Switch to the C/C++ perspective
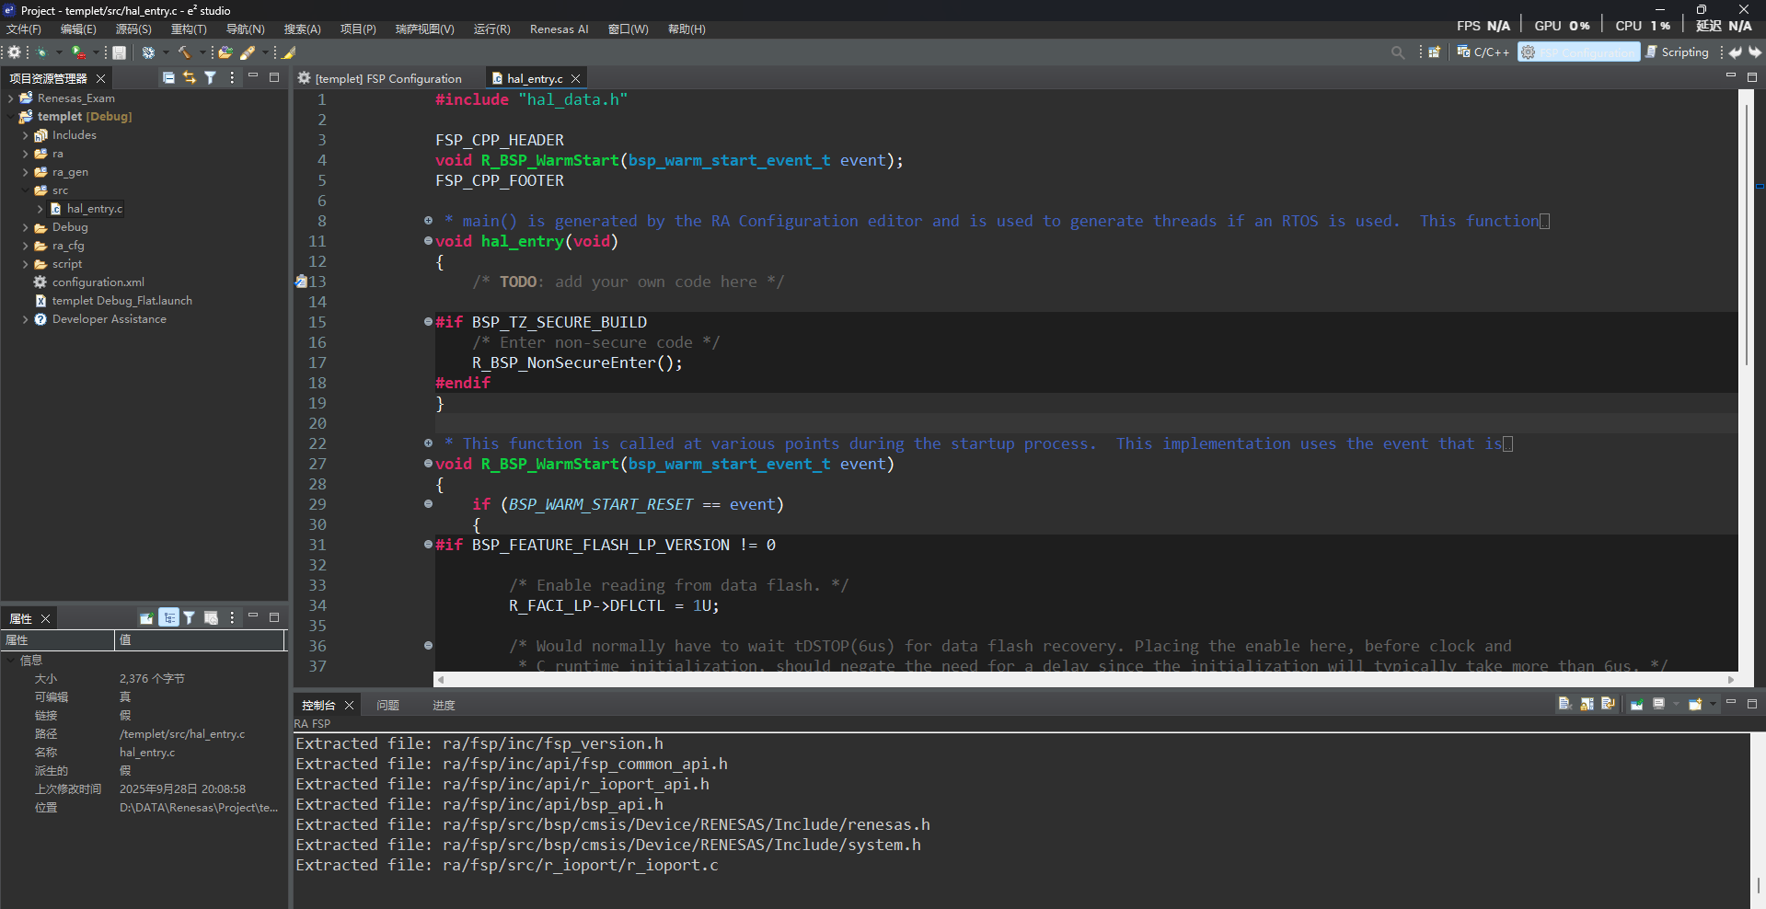This screenshot has width=1766, height=909. [x=1483, y=52]
